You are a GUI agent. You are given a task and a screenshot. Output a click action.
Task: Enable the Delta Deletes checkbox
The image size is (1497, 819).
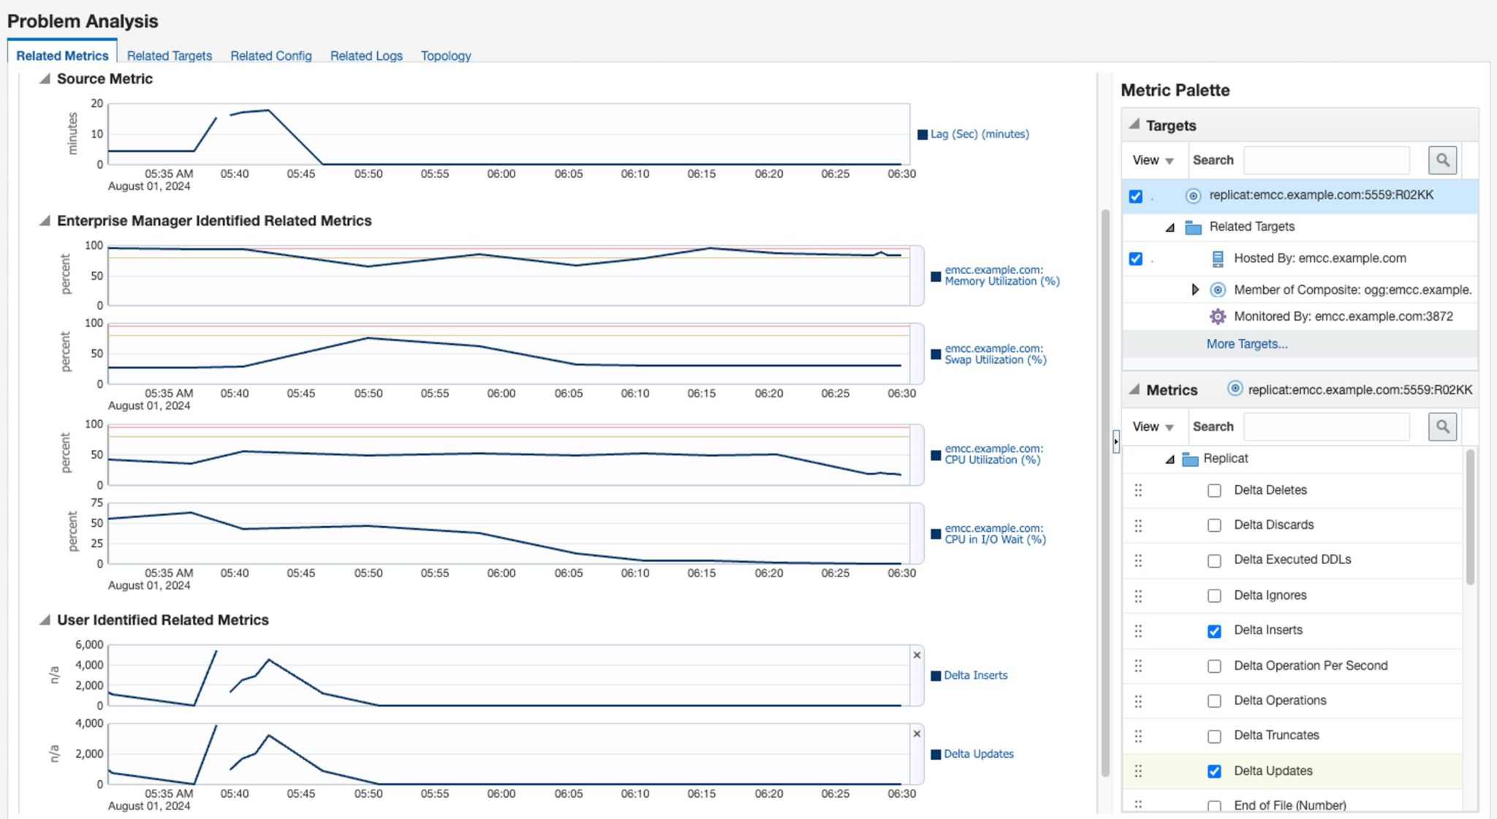click(1214, 490)
